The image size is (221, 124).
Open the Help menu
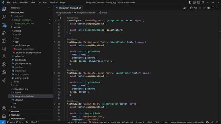click(62, 2)
